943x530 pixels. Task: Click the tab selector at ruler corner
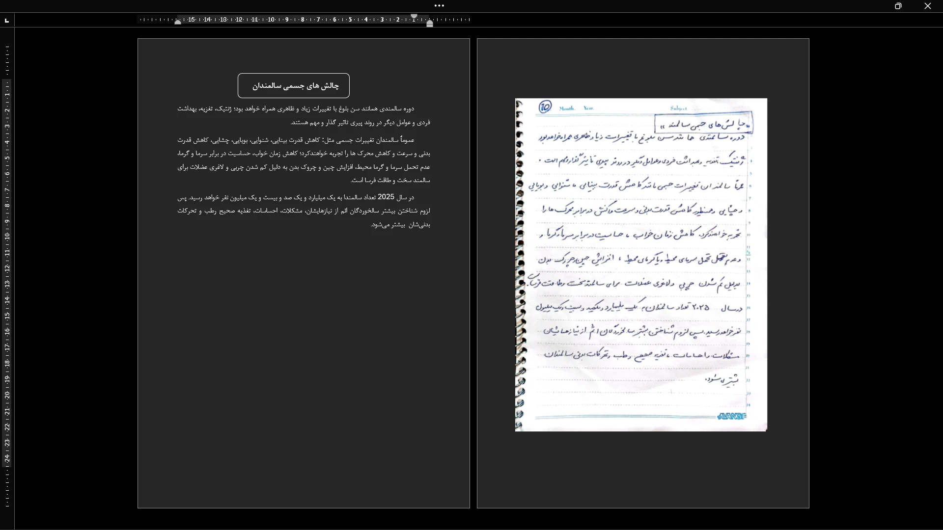7,20
